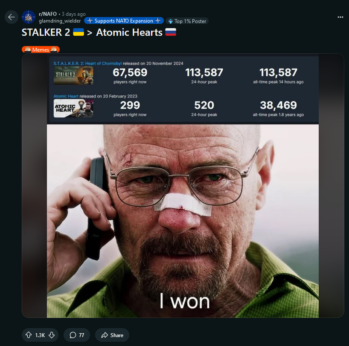Viewport: 349px width, 346px height.
Task: Click the Ukrainian flag emoji in title
Action: point(79,32)
